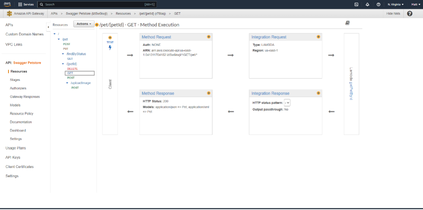Collapse the /uploadImage resource node
This screenshot has width=423, height=210.
[x=67, y=83]
